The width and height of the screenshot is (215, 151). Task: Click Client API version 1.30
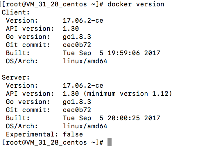pos(71,29)
